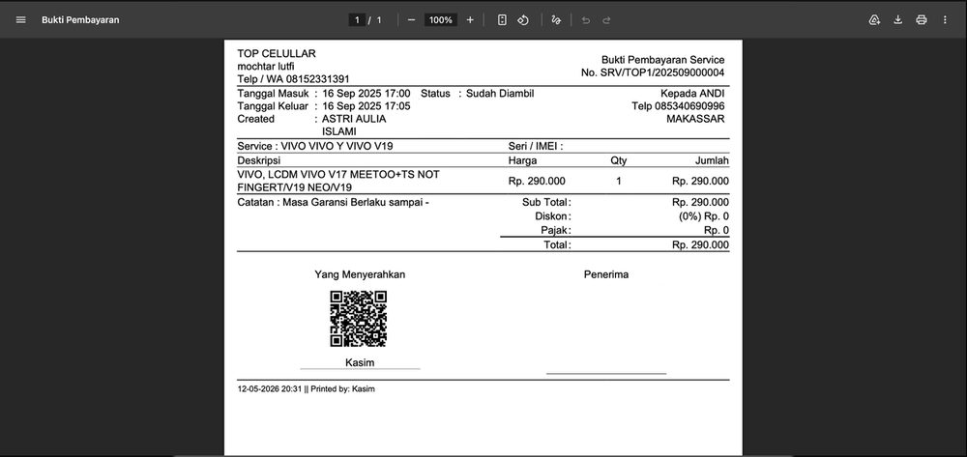Click the Jumlah column header

712,160
